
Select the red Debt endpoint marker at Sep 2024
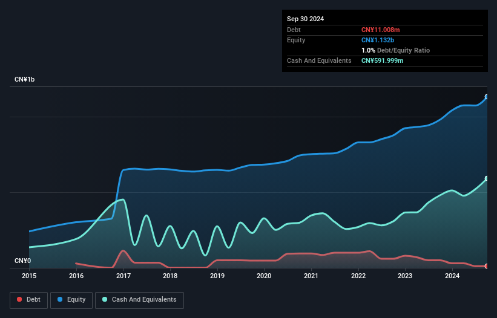[487, 266]
